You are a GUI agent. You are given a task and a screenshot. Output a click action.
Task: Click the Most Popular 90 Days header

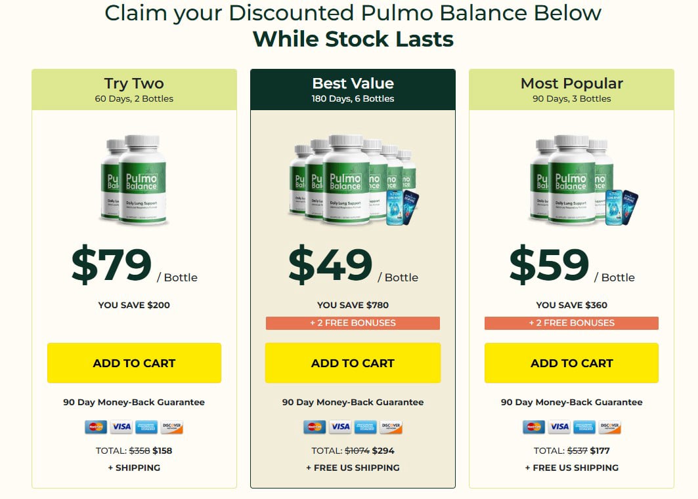(x=571, y=89)
